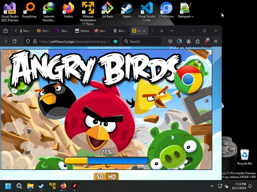Open Visual Studio Code desktop shortcut
This screenshot has width=257, height=192.
coord(147,12)
